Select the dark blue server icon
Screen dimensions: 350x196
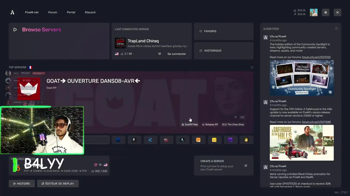pyautogui.click(x=118, y=140)
